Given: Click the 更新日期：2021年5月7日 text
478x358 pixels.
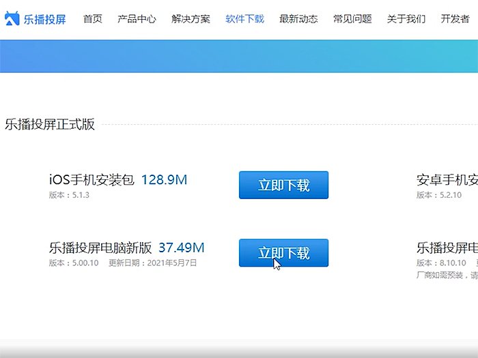Looking at the screenshot, I should [153, 263].
